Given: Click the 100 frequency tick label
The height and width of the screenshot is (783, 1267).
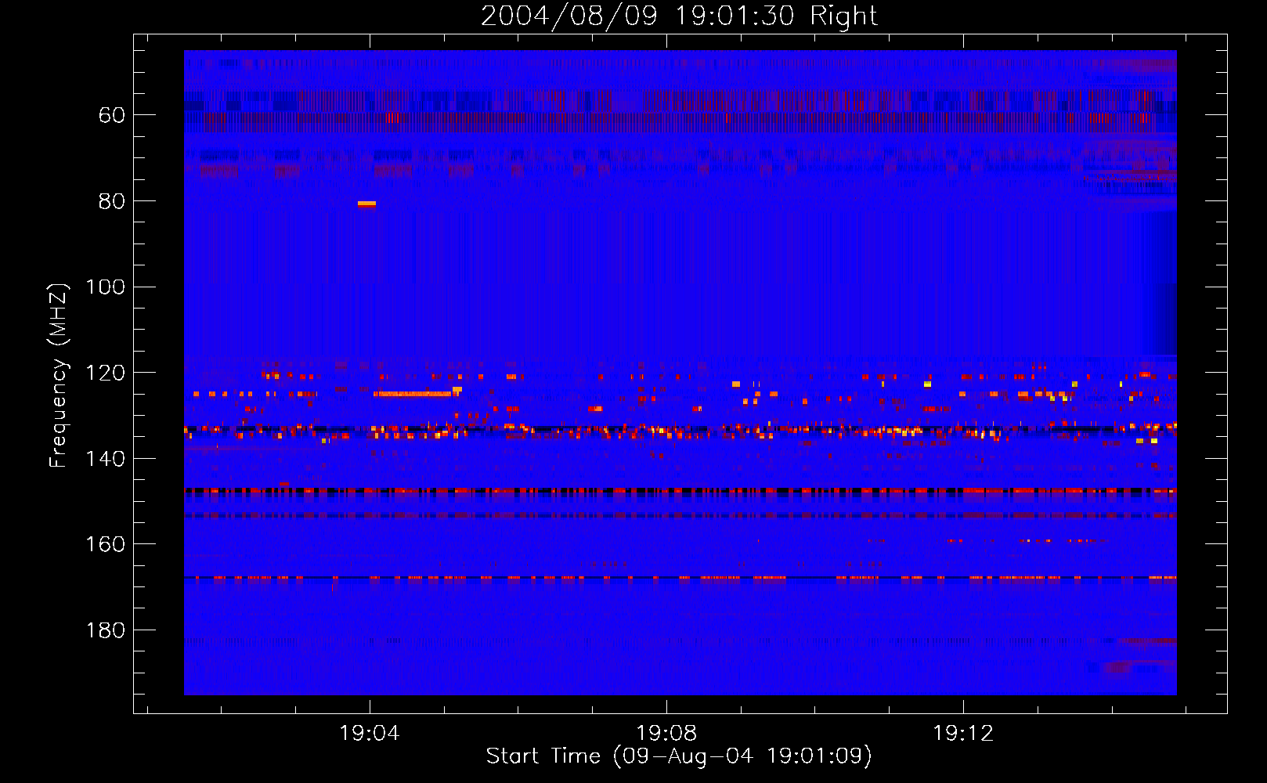Looking at the screenshot, I should (105, 287).
